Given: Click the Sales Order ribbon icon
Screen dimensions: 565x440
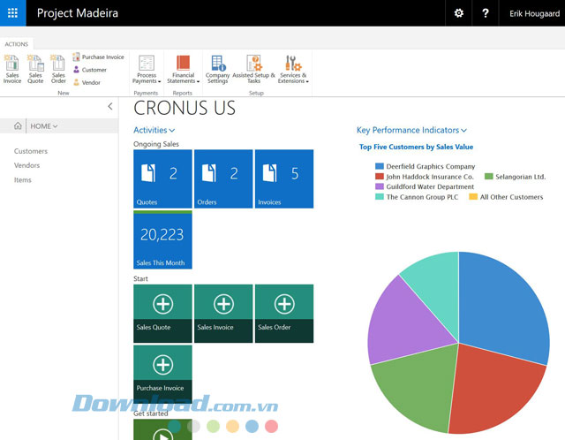Looking at the screenshot, I should 58,68.
